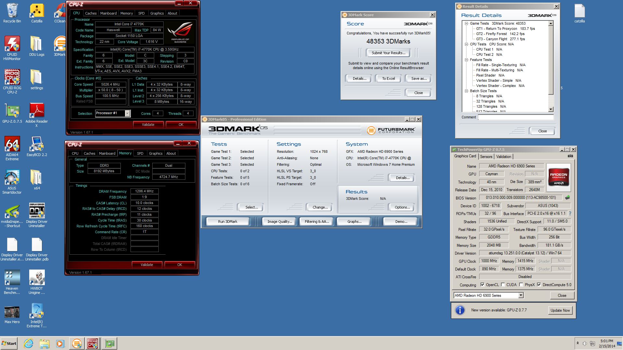Click Bus Interface question mark help
Viewport: 623px width, 350px height.
click(570, 213)
